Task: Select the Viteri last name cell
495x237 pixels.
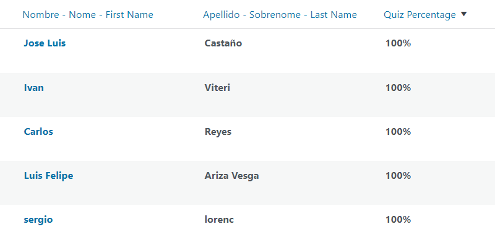Action: point(217,87)
